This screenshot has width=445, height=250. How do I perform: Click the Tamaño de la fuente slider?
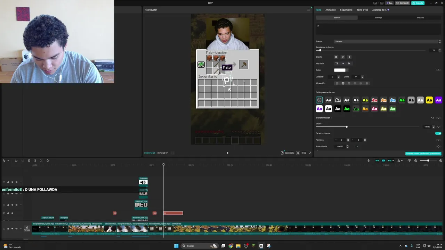[370, 50]
